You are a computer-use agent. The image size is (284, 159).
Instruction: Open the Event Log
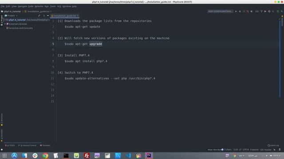pyautogui.click(x=273, y=145)
